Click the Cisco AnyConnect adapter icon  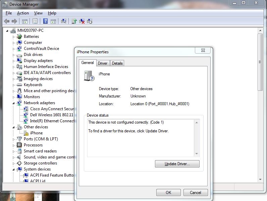point(26,109)
